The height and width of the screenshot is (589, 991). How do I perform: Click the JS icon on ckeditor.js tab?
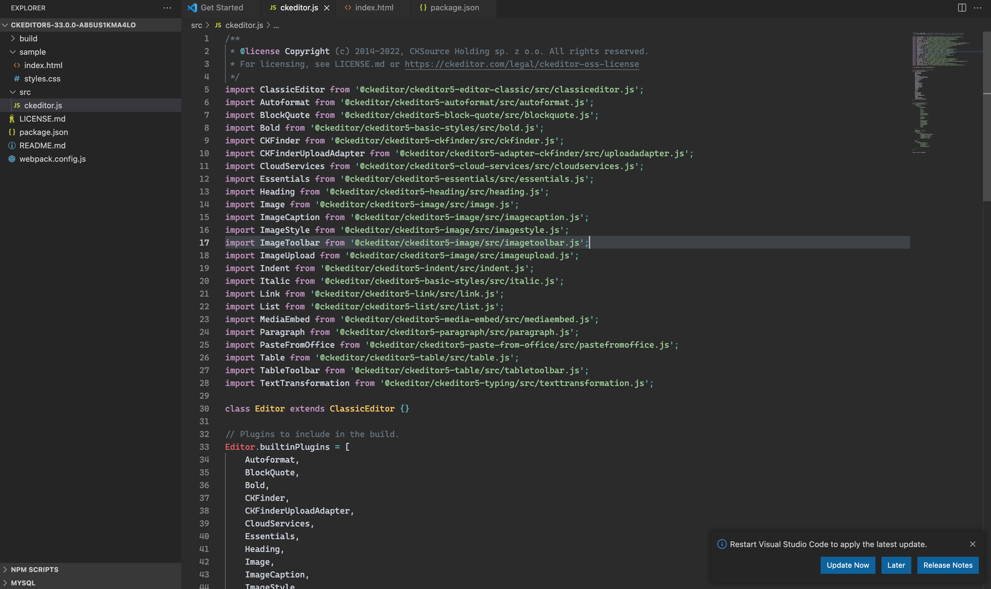coord(273,8)
